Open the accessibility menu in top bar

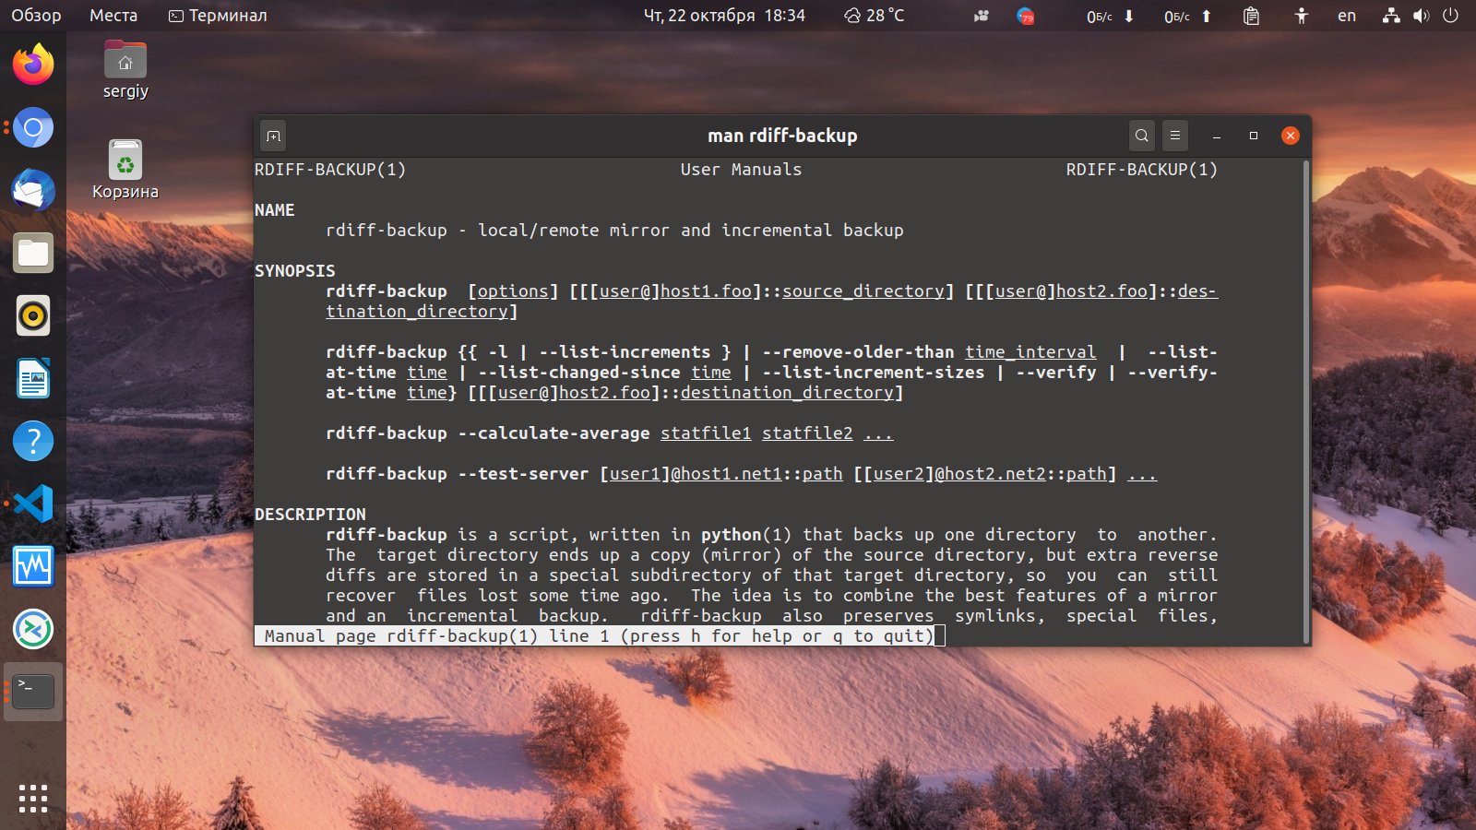pyautogui.click(x=1301, y=16)
